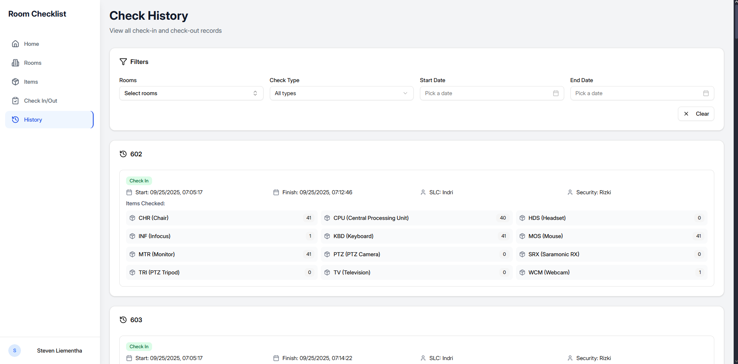Click the Check In/Out clipboard icon
Image resolution: width=738 pixels, height=364 pixels.
click(x=15, y=101)
